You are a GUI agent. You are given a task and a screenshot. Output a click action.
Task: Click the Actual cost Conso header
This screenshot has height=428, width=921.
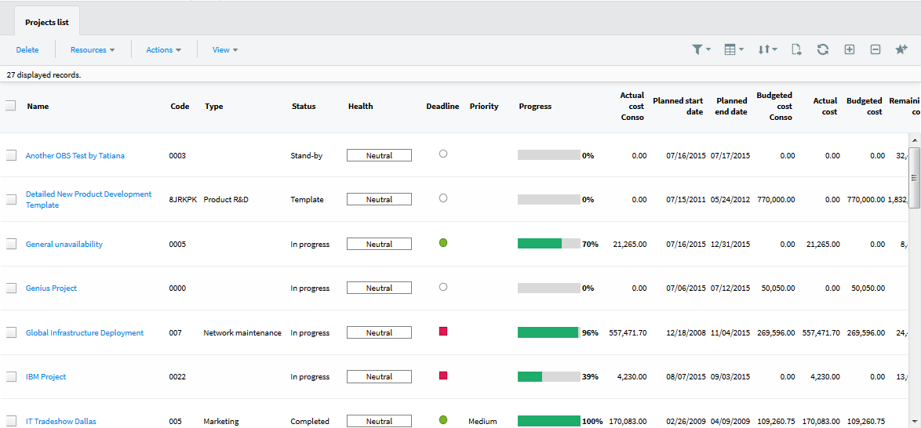[x=632, y=107]
